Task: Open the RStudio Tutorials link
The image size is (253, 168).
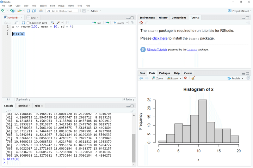Action: [157, 49]
